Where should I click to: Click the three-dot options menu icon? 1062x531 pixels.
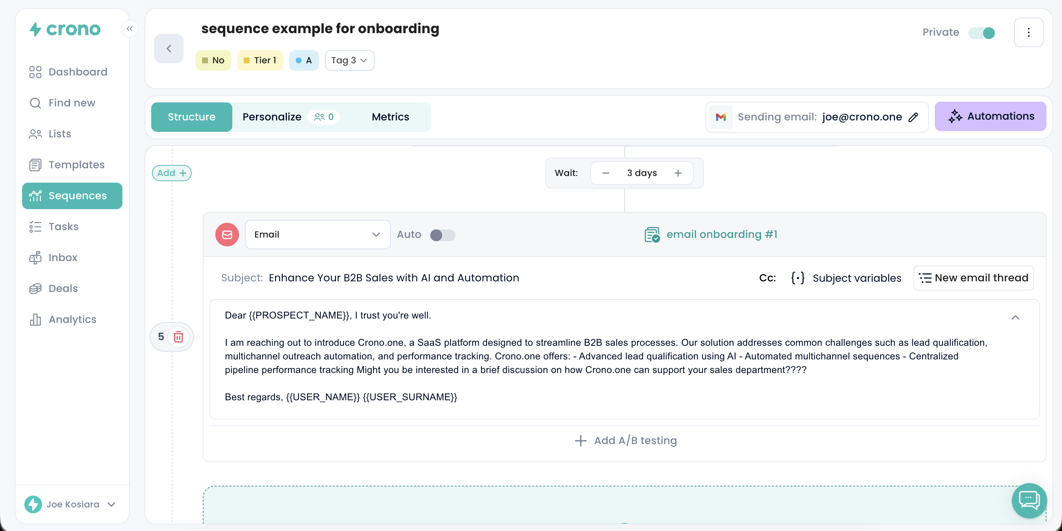click(1028, 32)
